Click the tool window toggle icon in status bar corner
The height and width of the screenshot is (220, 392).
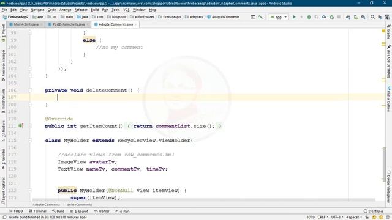tap(4, 218)
